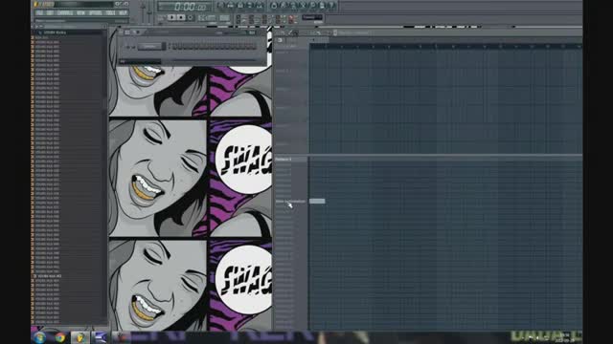Image resolution: width=613 pixels, height=344 pixels.
Task: Open the FILE menu
Action: [x=39, y=12]
